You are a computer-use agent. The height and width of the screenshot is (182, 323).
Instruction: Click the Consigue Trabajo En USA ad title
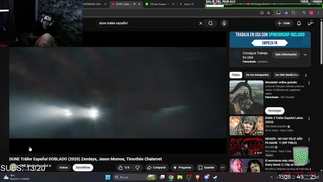(255, 55)
